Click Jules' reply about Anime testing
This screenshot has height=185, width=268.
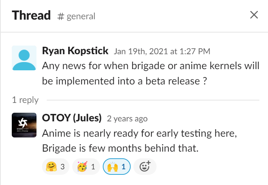(x=139, y=141)
